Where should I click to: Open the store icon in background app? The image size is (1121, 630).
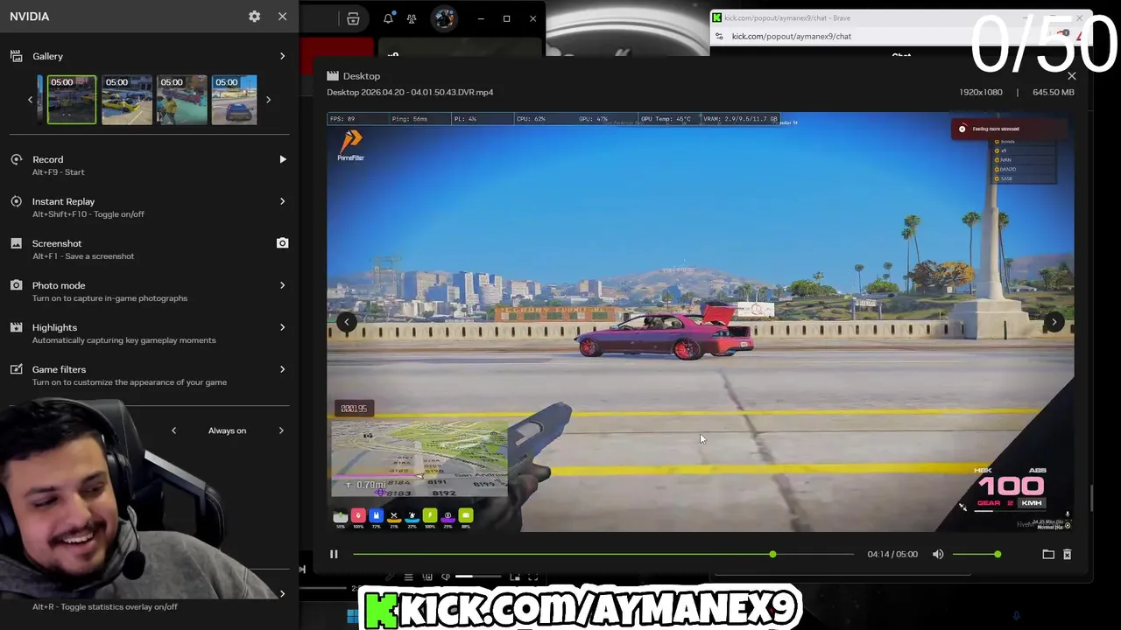point(353,18)
